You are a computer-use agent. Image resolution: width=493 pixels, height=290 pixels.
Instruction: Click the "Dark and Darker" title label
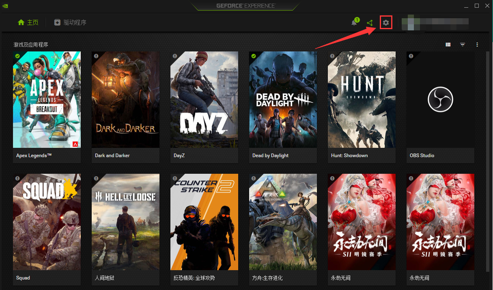pos(112,156)
